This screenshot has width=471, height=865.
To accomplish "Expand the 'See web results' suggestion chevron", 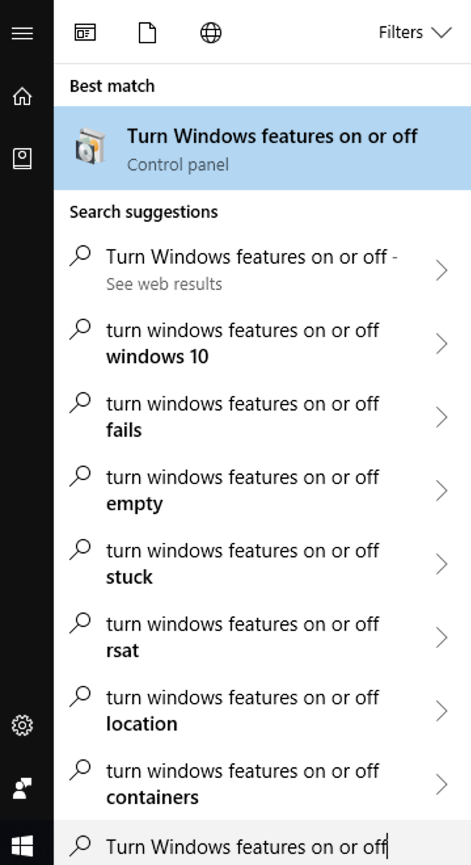I will click(442, 270).
